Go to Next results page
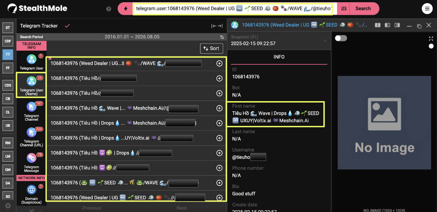437x212 pixels. [x=182, y=208]
